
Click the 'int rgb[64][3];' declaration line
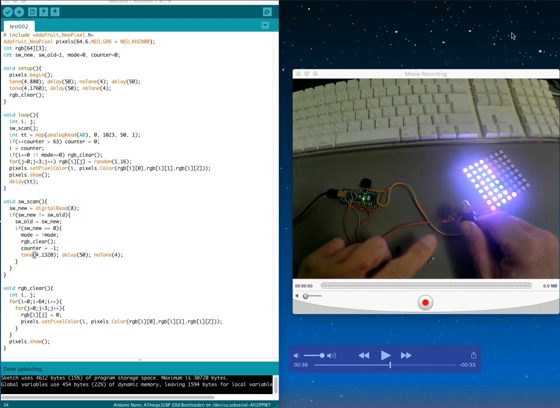(x=25, y=48)
